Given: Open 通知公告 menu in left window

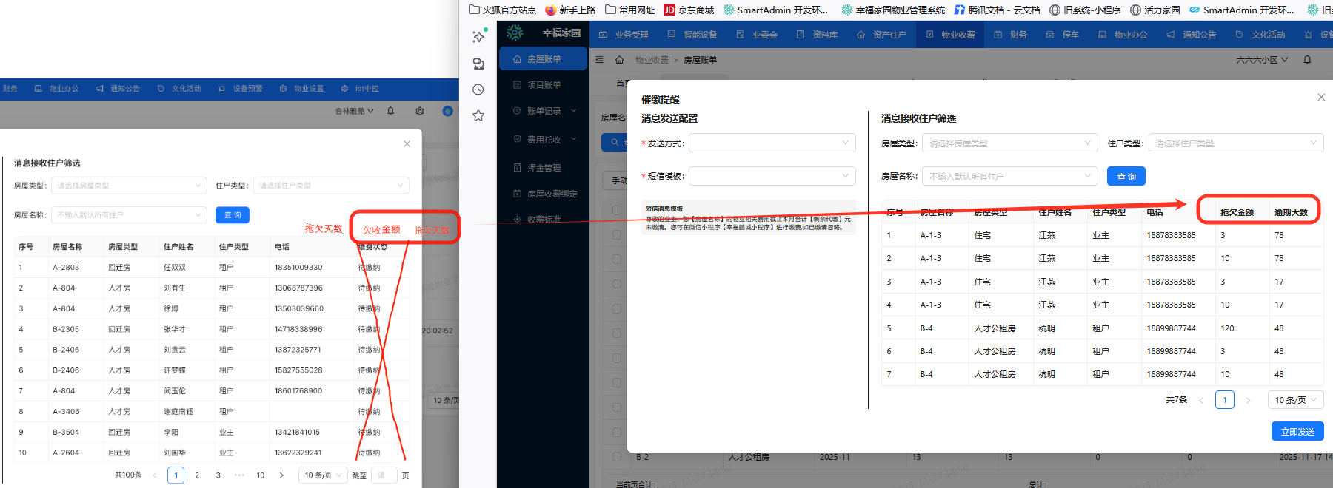Looking at the screenshot, I should (118, 89).
